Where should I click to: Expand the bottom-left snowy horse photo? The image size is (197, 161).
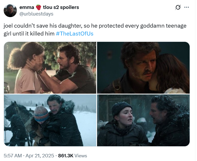[50, 120]
